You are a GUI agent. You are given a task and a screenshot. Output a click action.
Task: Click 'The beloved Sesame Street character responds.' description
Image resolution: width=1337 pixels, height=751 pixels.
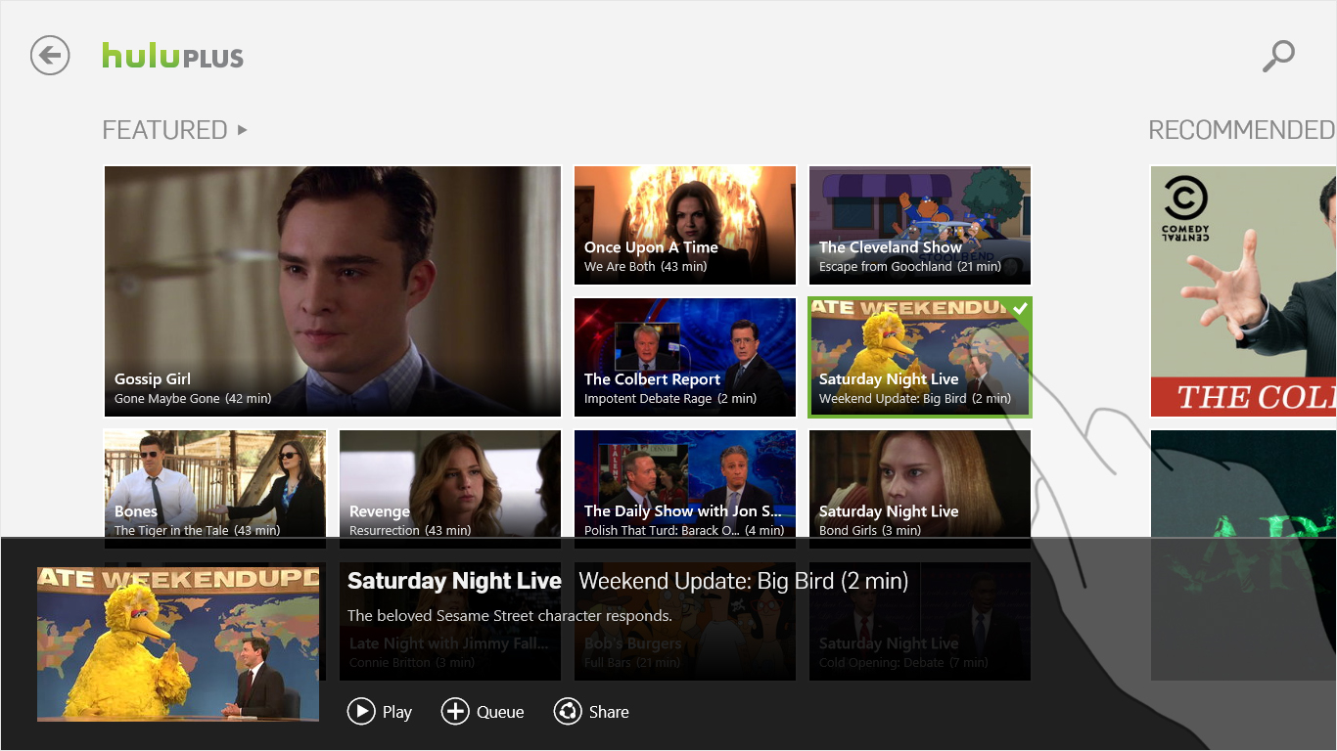(510, 616)
